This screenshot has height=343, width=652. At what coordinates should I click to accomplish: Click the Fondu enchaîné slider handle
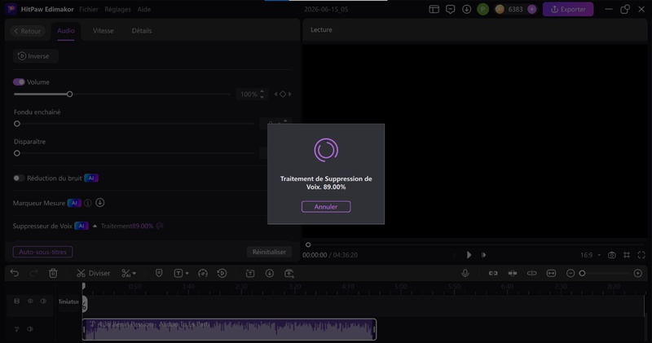coord(17,124)
